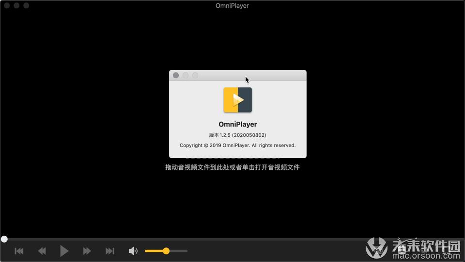This screenshot has height=262, width=465.
Task: Click the bold OmniPlayer name in About dialog
Action: [x=237, y=124]
